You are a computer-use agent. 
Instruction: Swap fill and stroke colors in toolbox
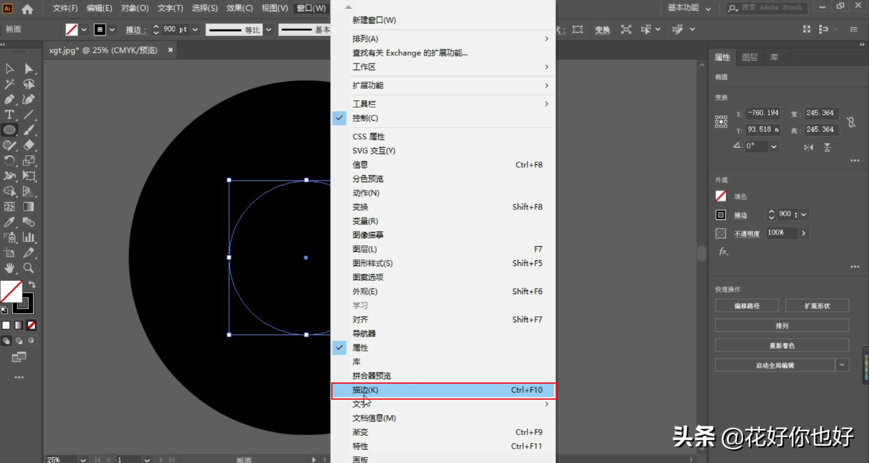[31, 285]
